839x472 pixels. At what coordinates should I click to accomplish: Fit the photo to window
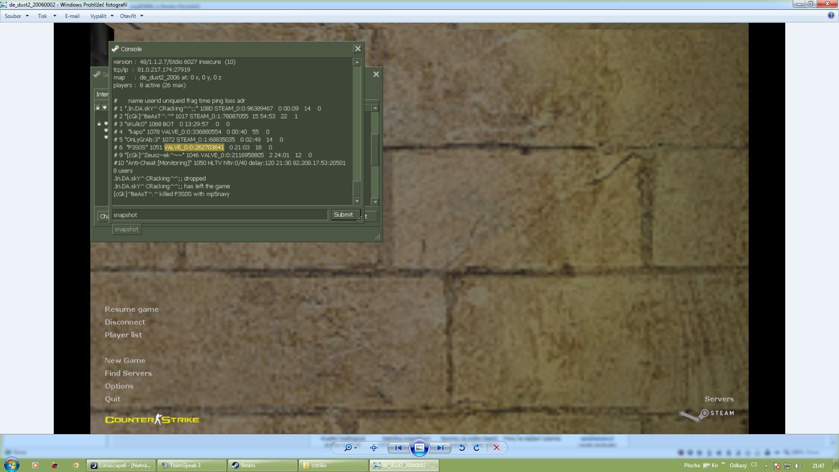click(374, 448)
